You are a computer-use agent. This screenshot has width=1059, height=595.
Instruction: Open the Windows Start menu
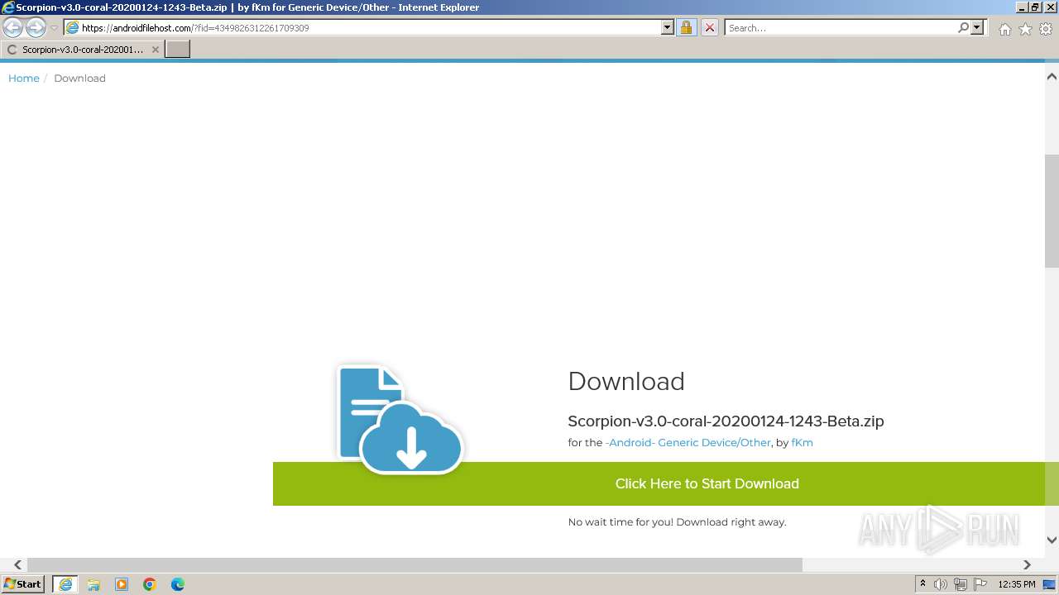click(x=23, y=583)
